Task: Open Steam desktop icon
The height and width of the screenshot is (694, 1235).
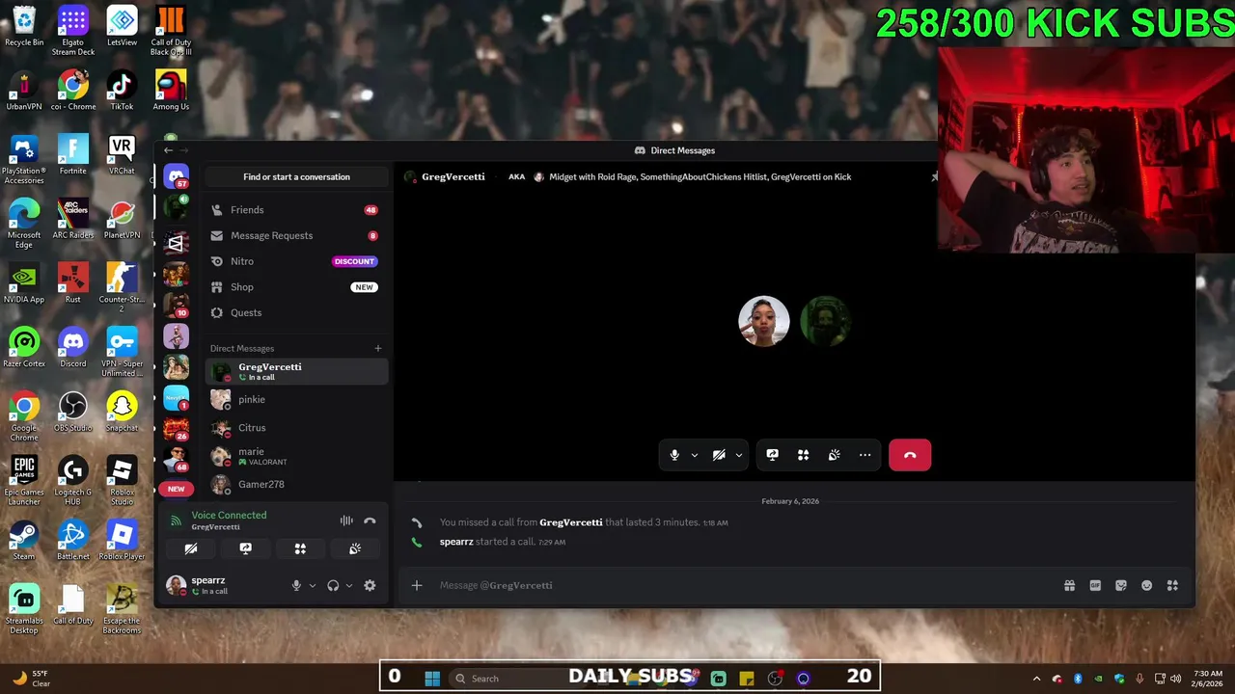Action: [x=24, y=540]
